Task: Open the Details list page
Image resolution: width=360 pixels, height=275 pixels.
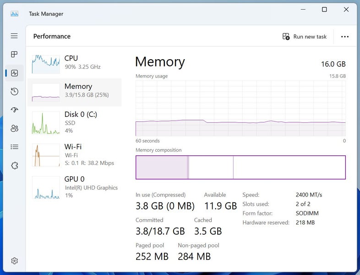Action: coord(14,147)
